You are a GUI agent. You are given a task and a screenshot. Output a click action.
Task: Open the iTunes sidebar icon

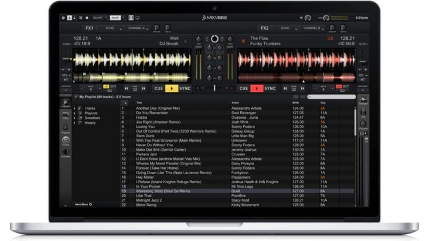66,140
